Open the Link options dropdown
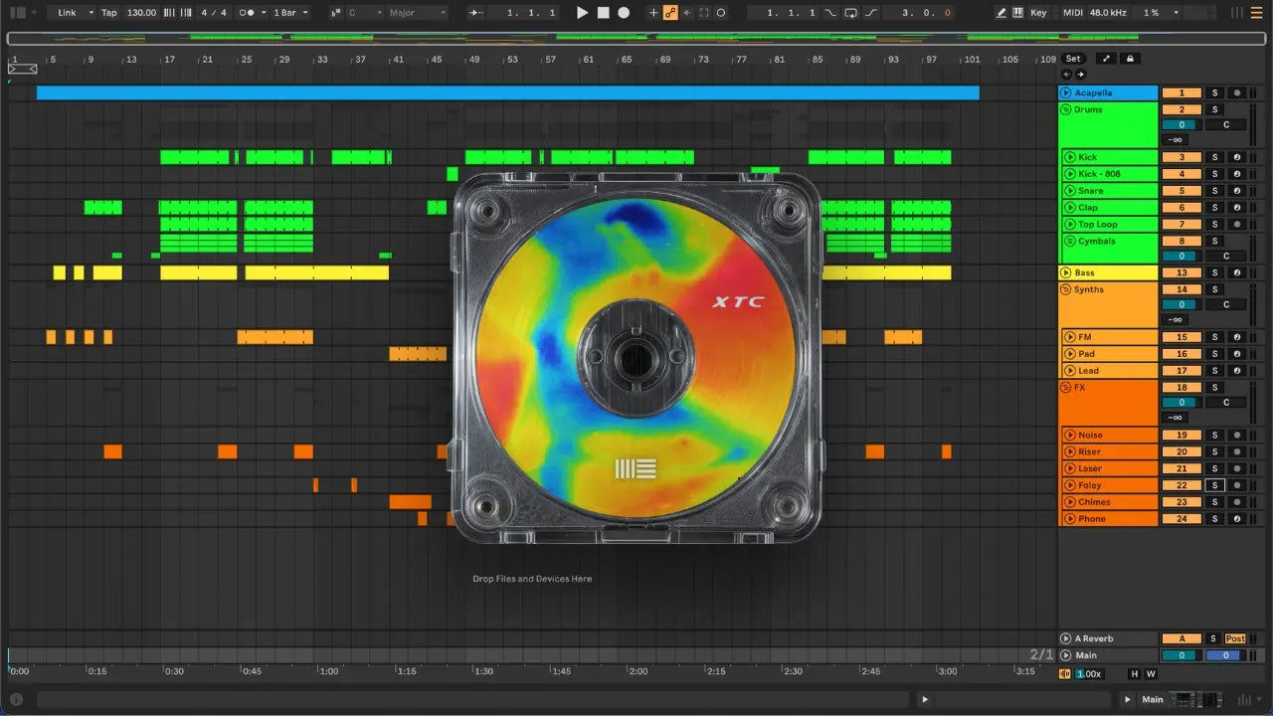1273x716 pixels. point(75,13)
